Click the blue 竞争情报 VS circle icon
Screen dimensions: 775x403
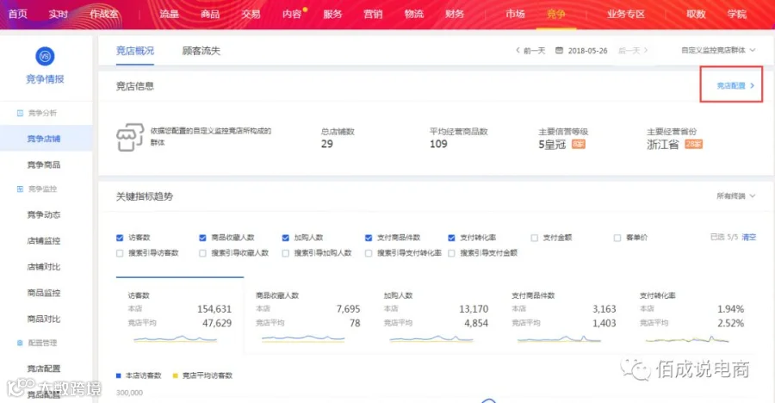coord(45,56)
